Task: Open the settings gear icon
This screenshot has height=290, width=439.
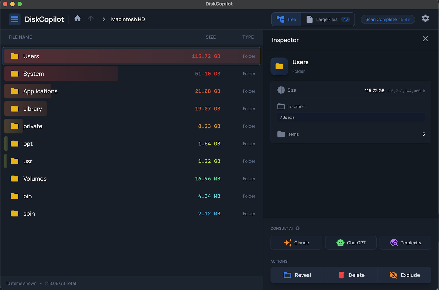Action: coord(426,18)
